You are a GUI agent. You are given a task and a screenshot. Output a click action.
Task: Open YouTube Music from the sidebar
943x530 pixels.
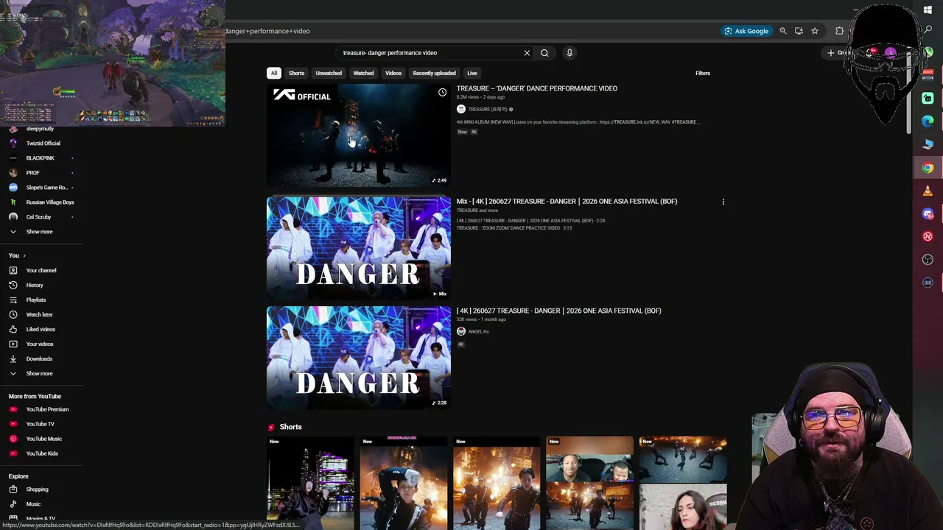[43, 439]
